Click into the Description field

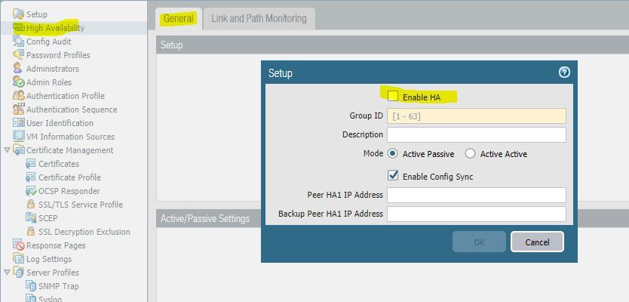(476, 134)
